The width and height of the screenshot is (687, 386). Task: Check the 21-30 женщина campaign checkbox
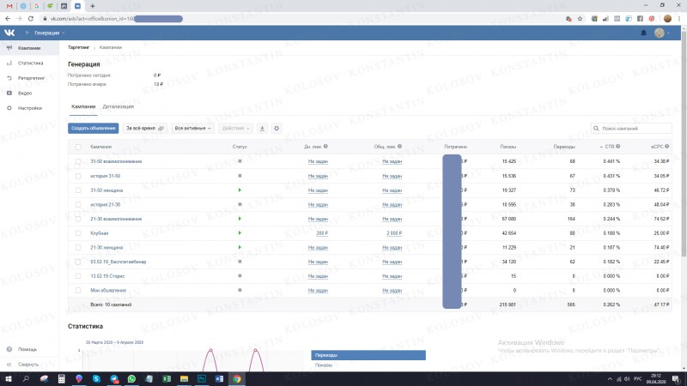click(78, 247)
